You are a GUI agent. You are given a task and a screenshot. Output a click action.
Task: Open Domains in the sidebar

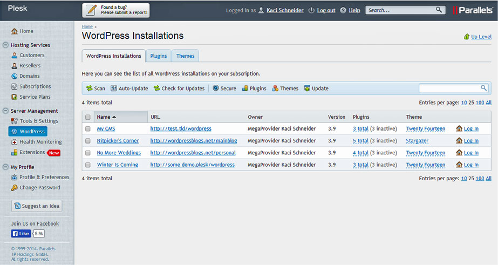click(x=26, y=76)
